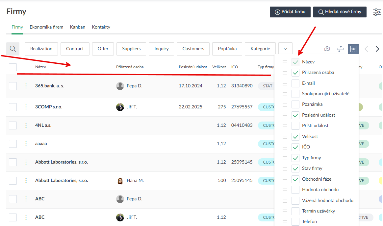Enable the E-mail column checkbox
The height and width of the screenshot is (226, 383).
point(295,83)
